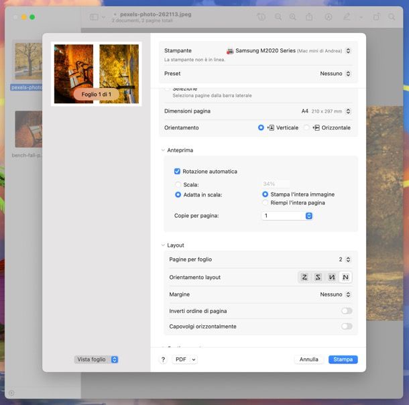Click the pexels-photo-262113.jpeg window title
409x405 pixels.
pos(156,14)
